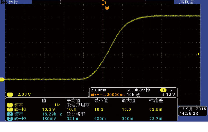Image resolution: width=208 pixels, height=132 pixels.
Task: Click the 20.0ms timebase readout
Action: tap(98, 90)
